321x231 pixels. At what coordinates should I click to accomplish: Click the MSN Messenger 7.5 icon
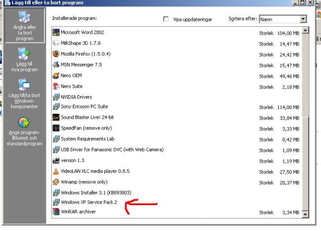point(56,65)
